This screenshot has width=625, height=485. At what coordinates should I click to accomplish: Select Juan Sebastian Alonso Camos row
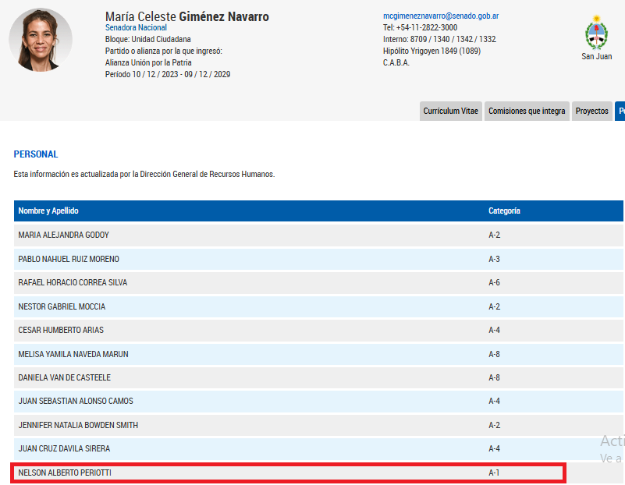pos(76,402)
